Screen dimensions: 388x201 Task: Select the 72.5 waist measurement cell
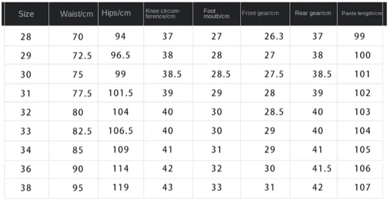tap(82, 56)
